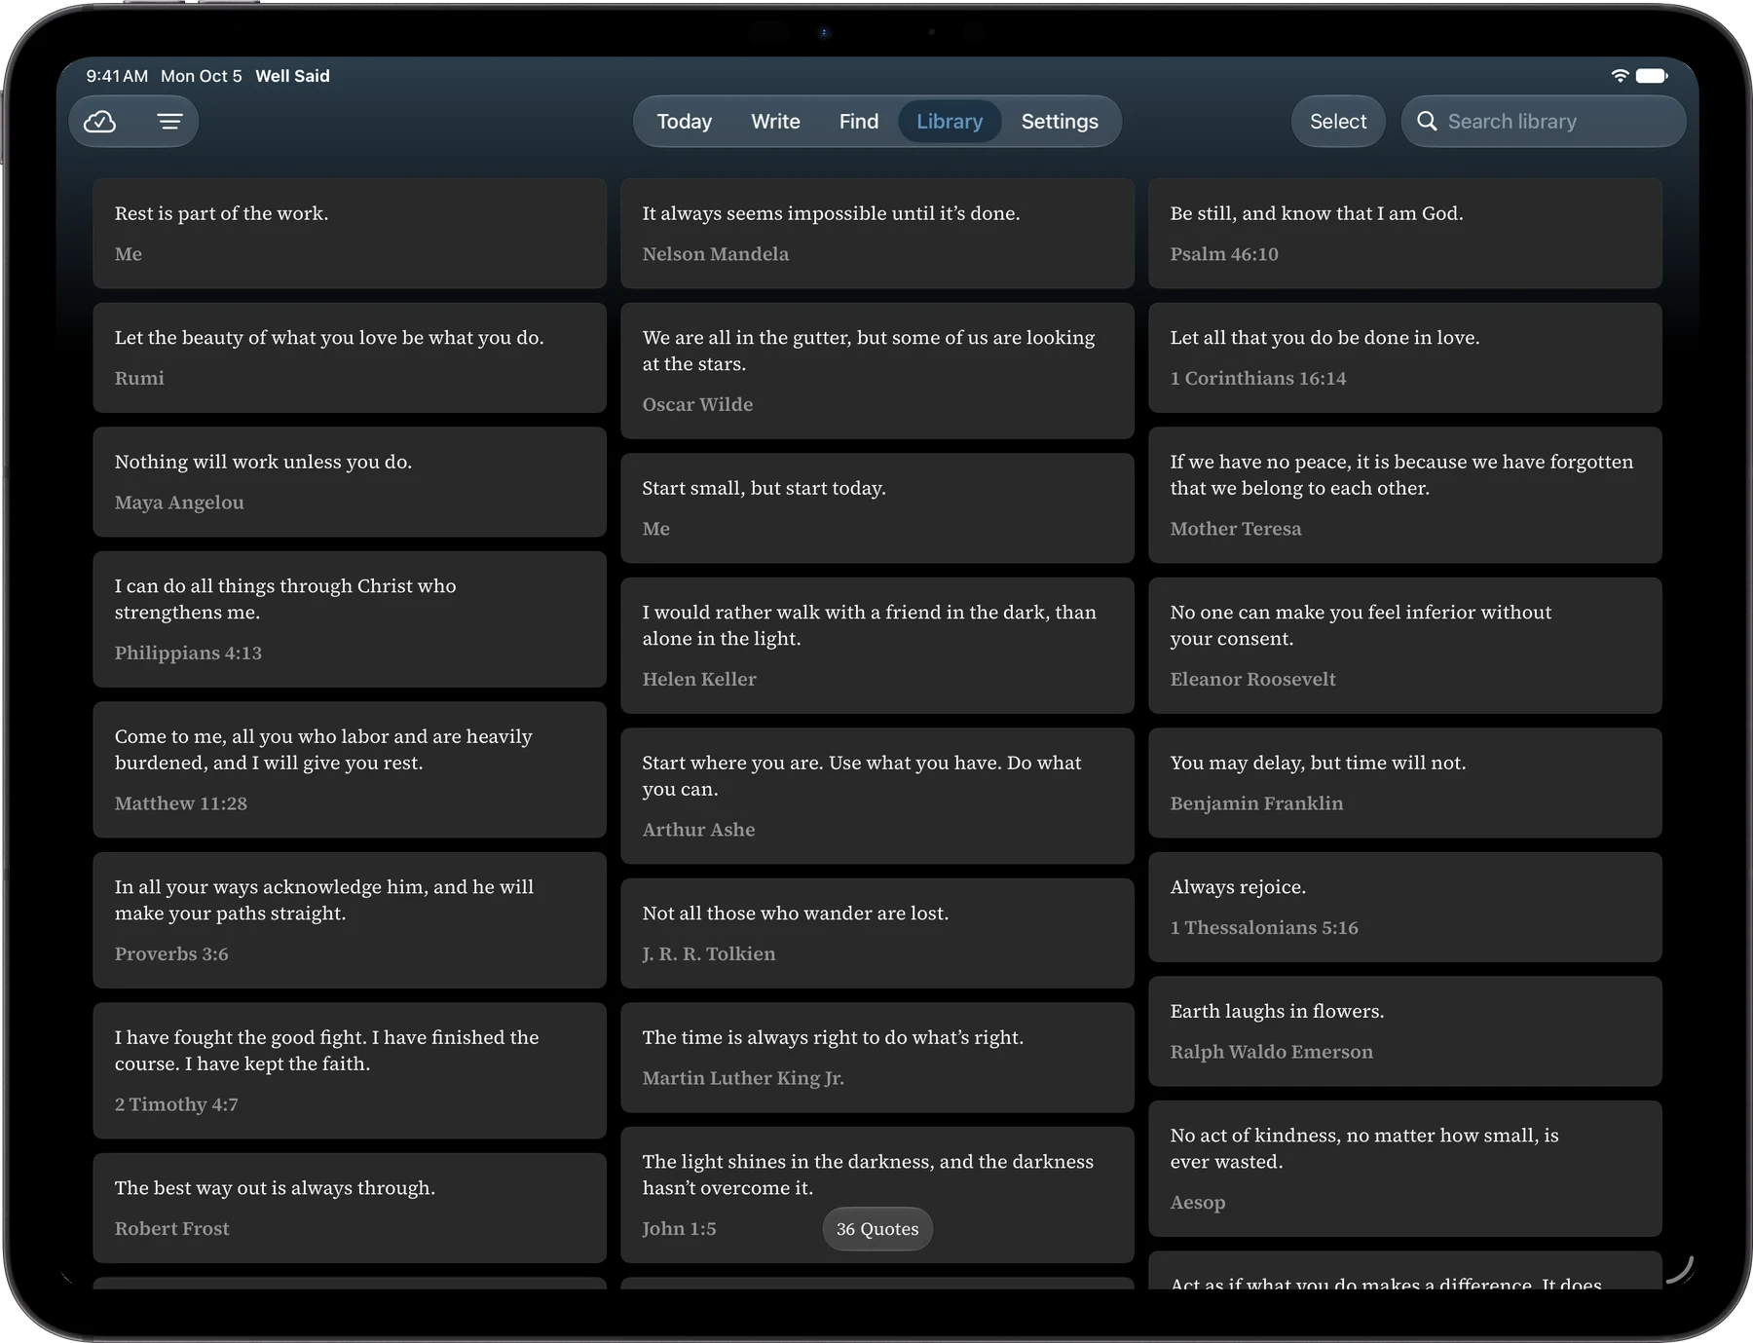Select the Library tab
Viewport: 1753px width, 1343px height.
tap(950, 122)
